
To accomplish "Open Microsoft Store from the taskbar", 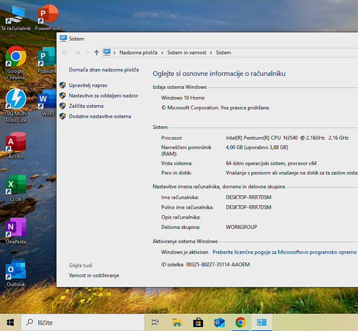I will coord(198,322).
